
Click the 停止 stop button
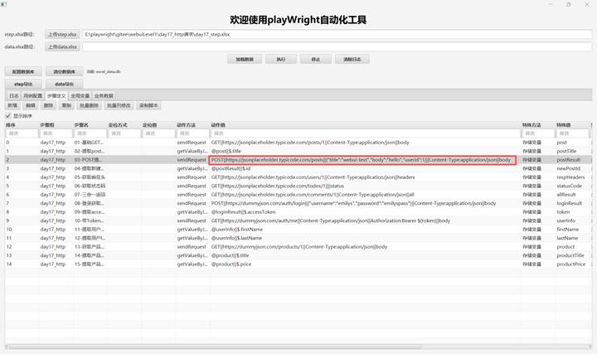click(316, 60)
